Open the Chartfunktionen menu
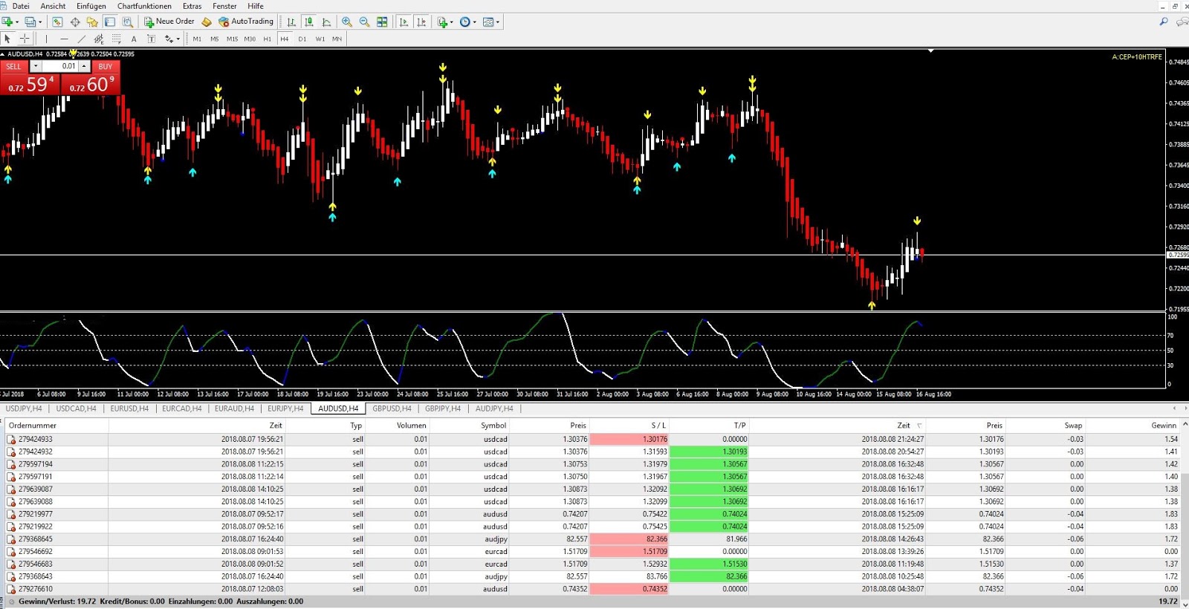1189x609 pixels. pyautogui.click(x=144, y=6)
